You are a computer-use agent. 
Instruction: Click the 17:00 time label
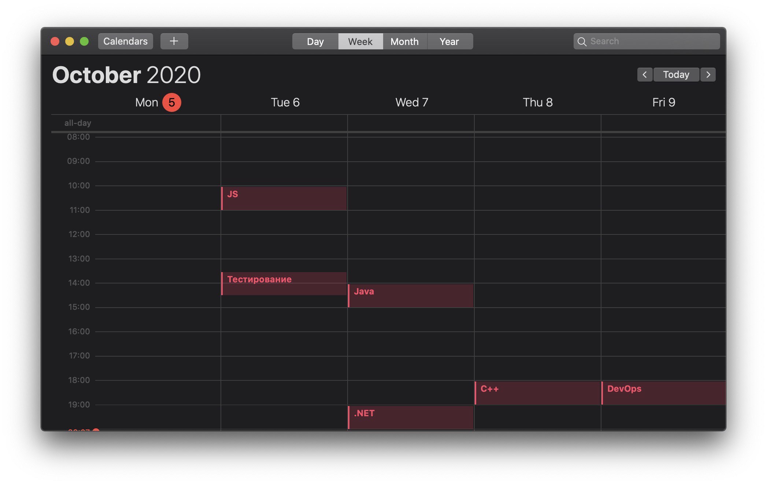point(79,356)
